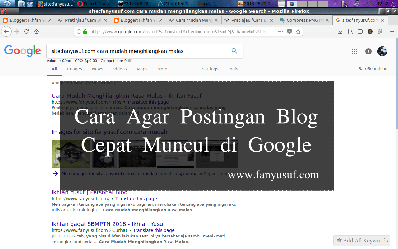Open the search Settings menu
Screen dimensions: 398x249
210,69
